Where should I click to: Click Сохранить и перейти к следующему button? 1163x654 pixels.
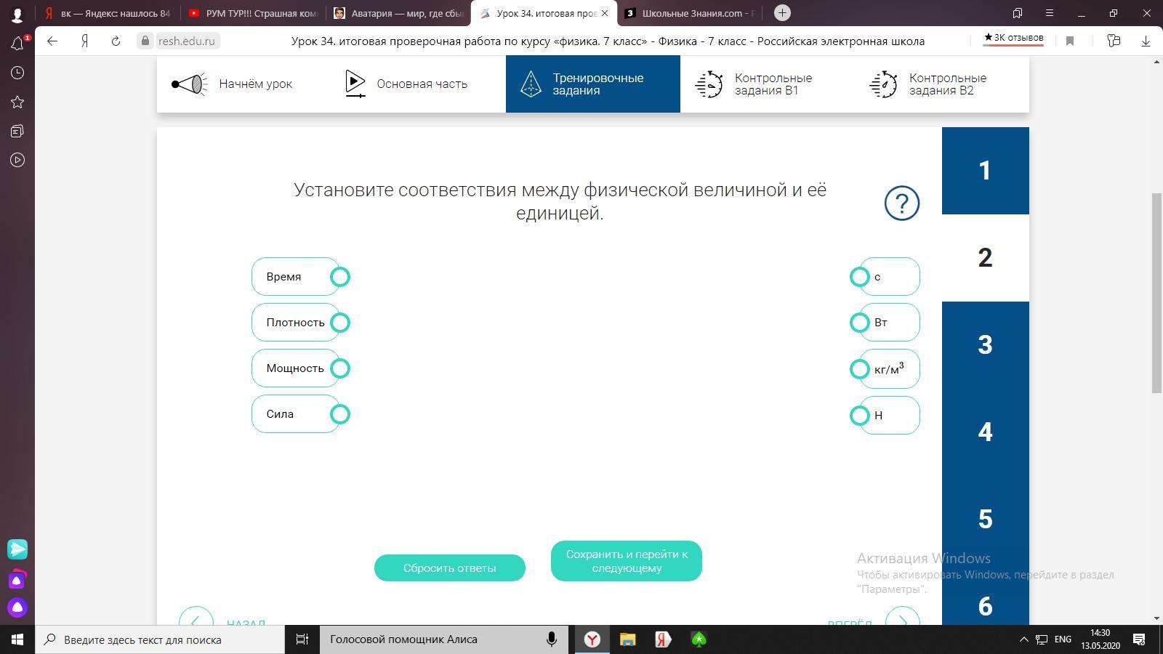coord(626,561)
